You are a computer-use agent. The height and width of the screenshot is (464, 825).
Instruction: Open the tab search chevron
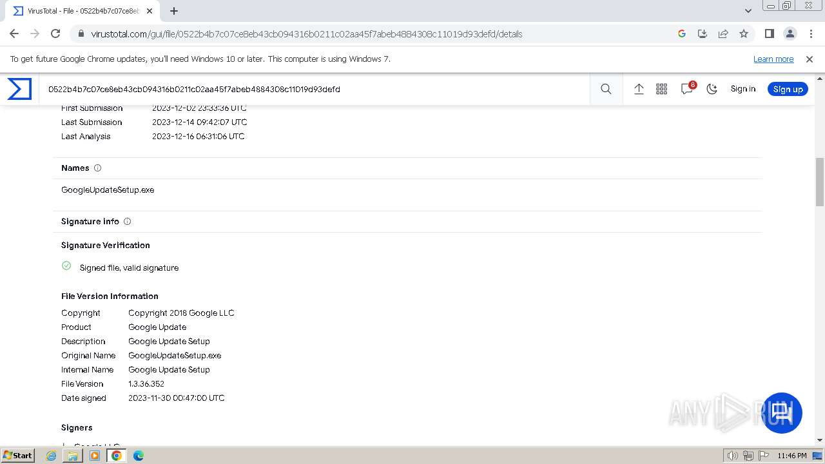(748, 11)
